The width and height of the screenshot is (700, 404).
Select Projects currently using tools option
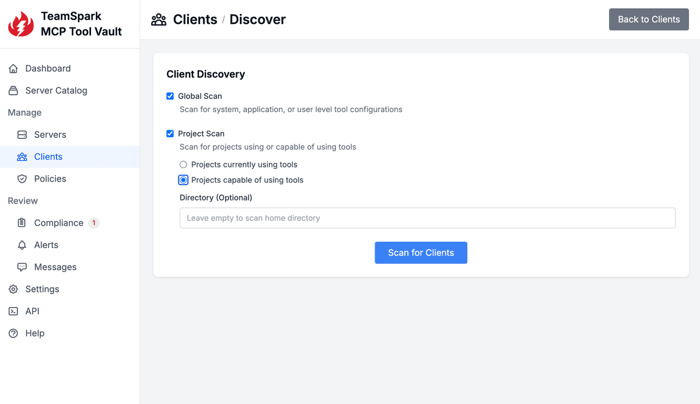(183, 165)
